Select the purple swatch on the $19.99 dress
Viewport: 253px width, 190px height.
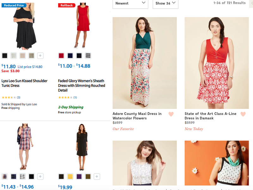[x=79, y=176]
